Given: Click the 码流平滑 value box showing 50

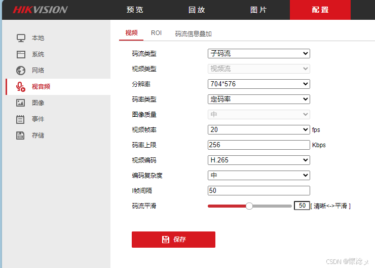Looking at the screenshot, I should click(302, 206).
